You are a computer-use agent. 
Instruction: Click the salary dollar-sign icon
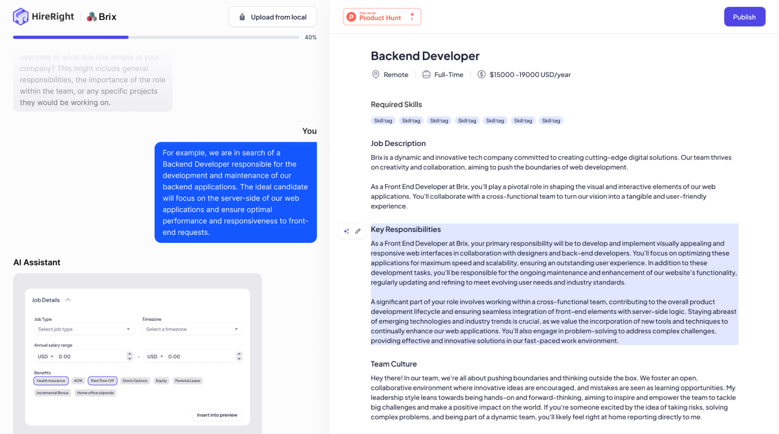481,74
